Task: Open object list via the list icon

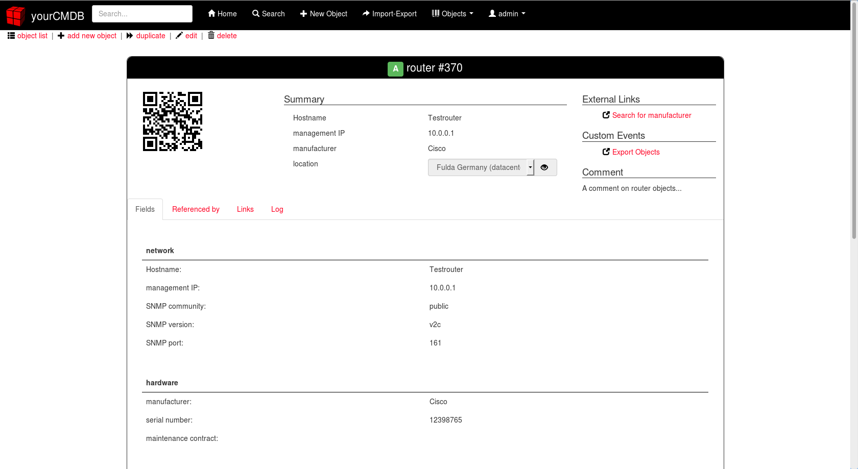Action: [x=11, y=35]
